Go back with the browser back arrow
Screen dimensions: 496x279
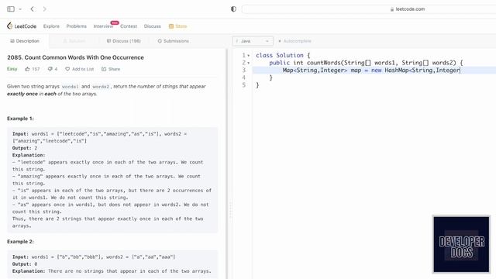pos(33,9)
